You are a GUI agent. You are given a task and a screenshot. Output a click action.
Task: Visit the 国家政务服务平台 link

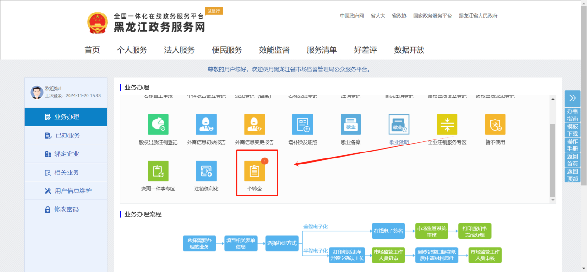point(432,16)
